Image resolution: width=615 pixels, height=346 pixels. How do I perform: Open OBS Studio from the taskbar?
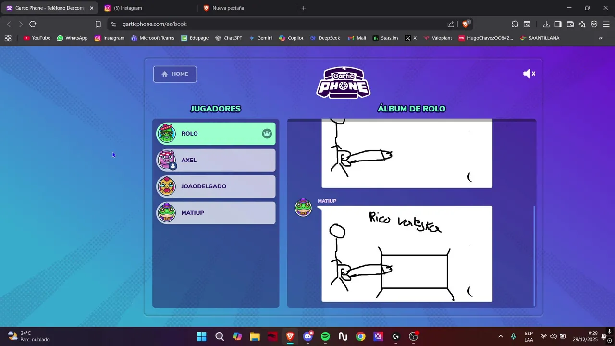(414, 336)
